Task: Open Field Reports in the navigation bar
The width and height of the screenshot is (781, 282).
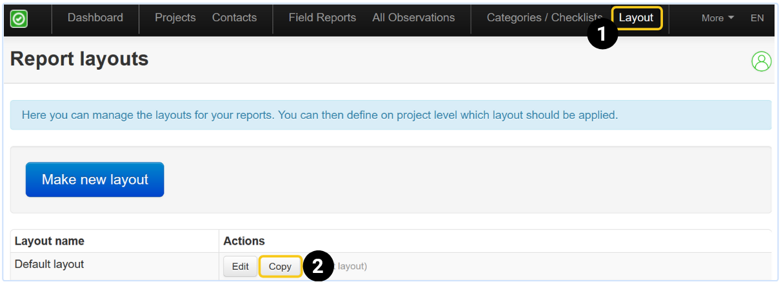Action: click(322, 18)
